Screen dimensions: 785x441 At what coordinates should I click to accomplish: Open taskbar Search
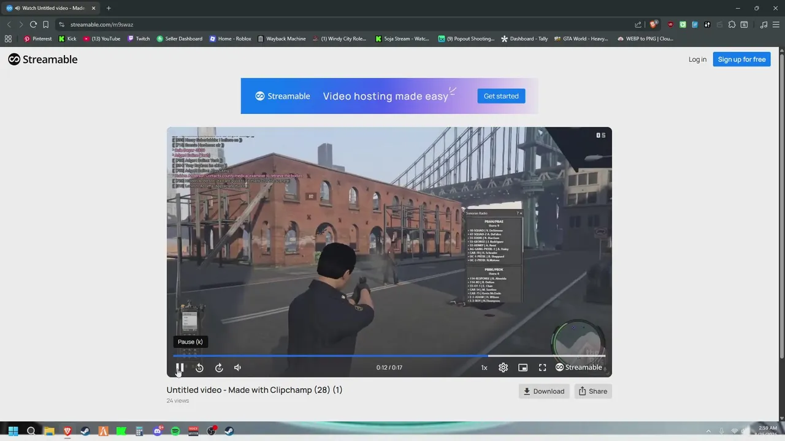tap(31, 431)
